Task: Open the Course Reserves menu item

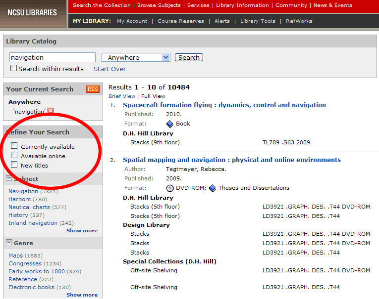Action: click(180, 21)
